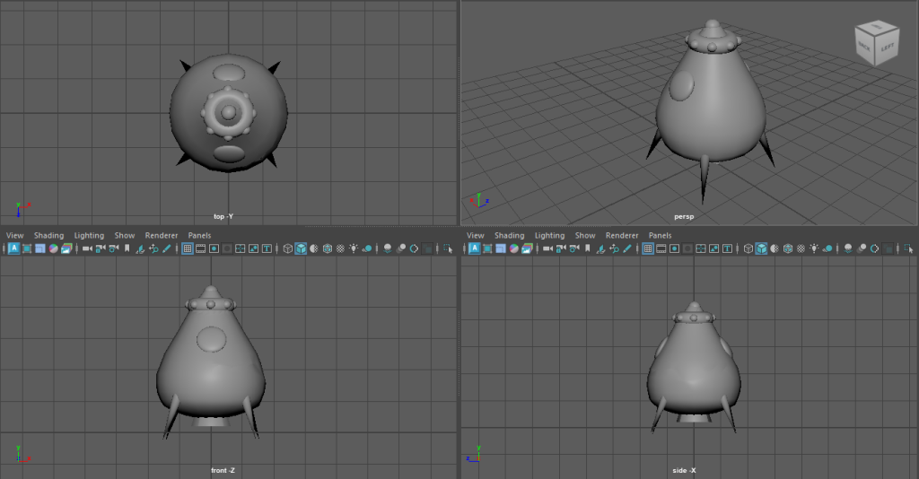Enable Smooth Shade All in side panel toolbar

click(x=761, y=248)
